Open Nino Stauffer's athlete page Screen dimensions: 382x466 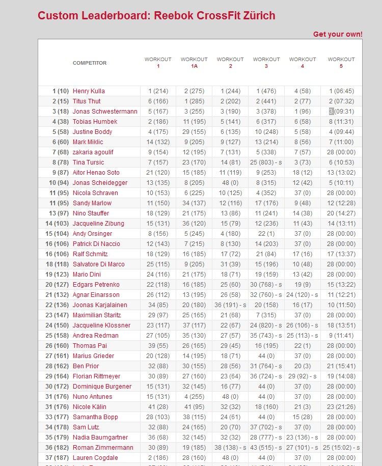91,213
